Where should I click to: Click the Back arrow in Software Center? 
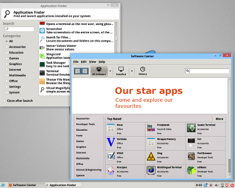(77, 71)
